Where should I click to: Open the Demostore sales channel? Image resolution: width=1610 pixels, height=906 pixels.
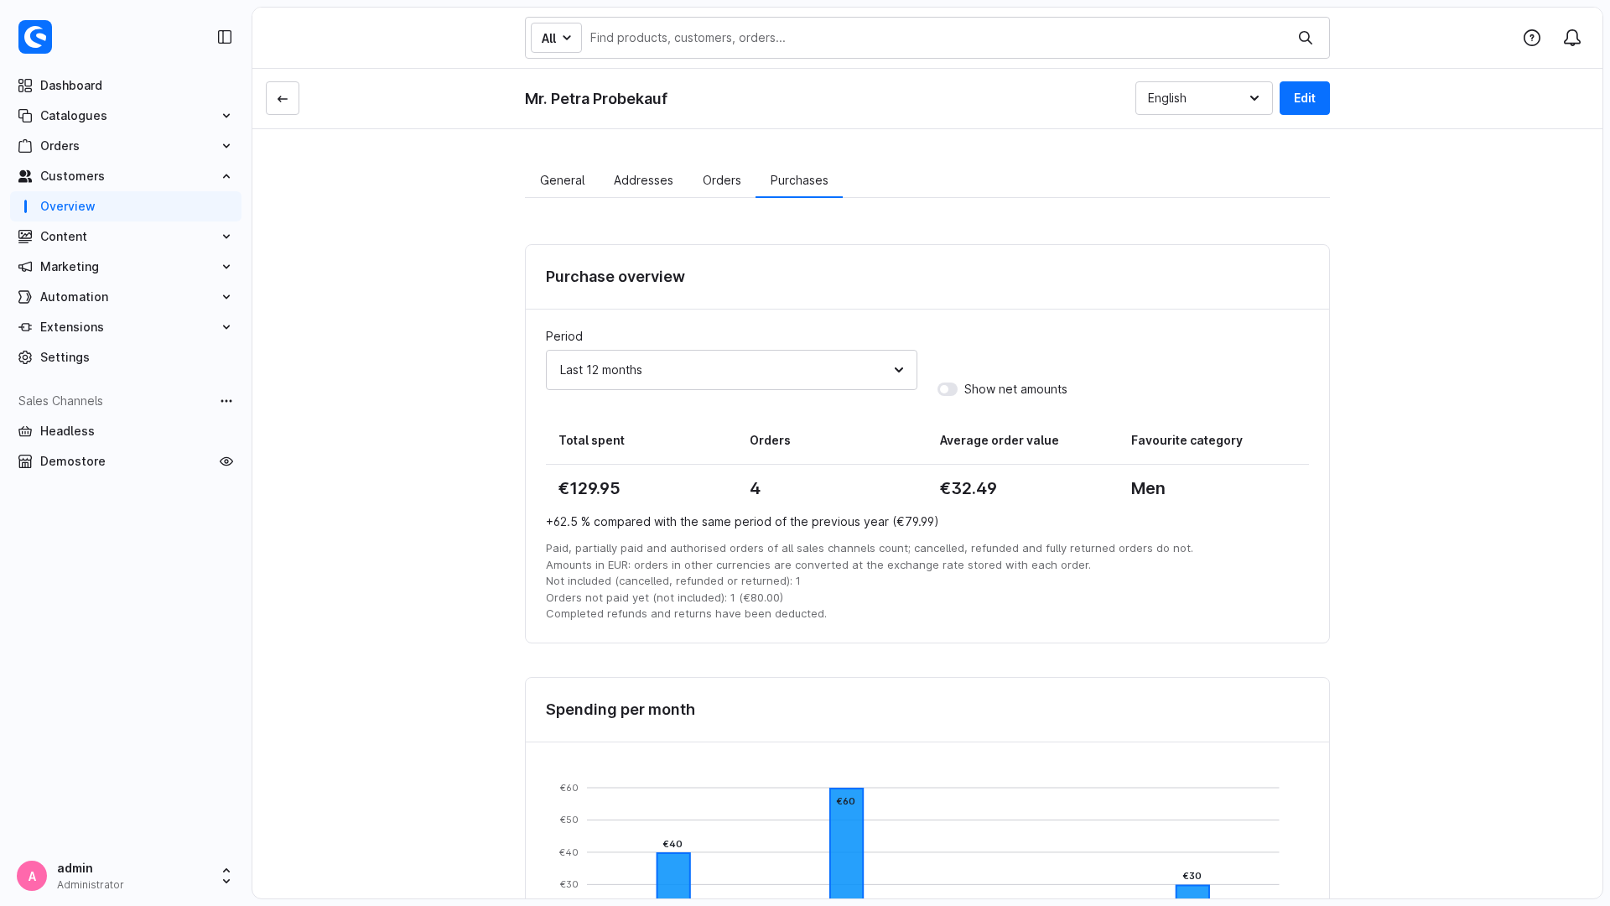click(73, 461)
